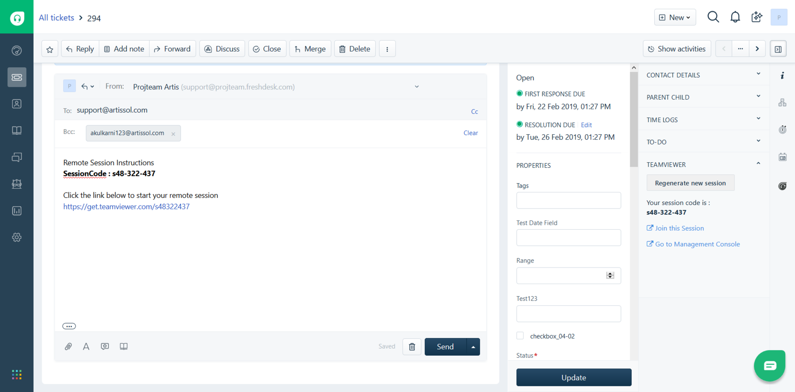Click Merge in the toolbar

pos(310,49)
